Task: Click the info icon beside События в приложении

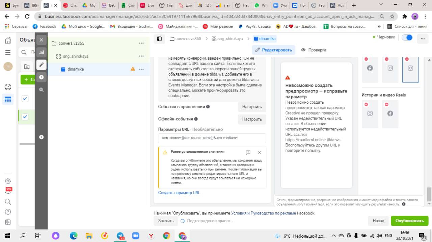Action: coord(208,107)
